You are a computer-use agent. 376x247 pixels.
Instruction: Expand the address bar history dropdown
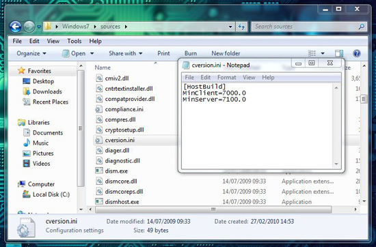click(230, 27)
